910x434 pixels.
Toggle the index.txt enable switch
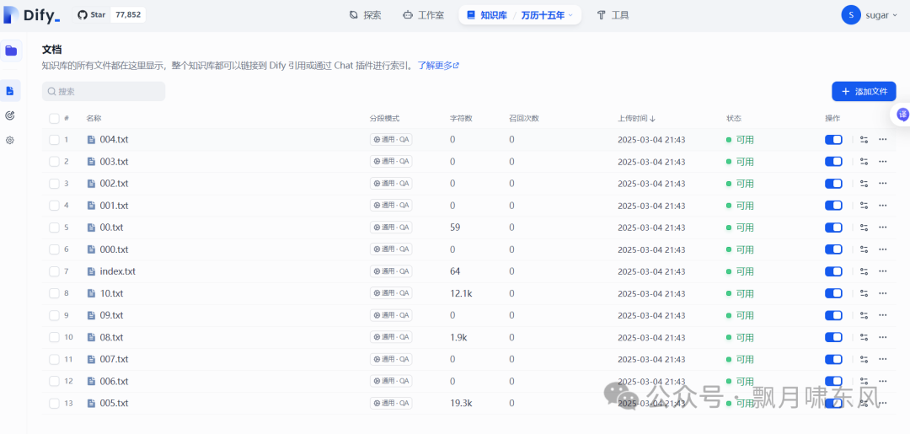[x=833, y=271]
